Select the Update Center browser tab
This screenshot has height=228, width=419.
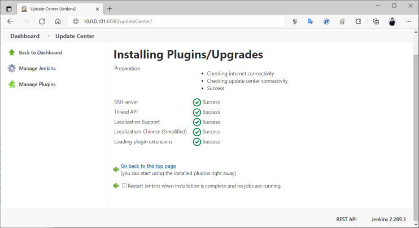[60, 9]
